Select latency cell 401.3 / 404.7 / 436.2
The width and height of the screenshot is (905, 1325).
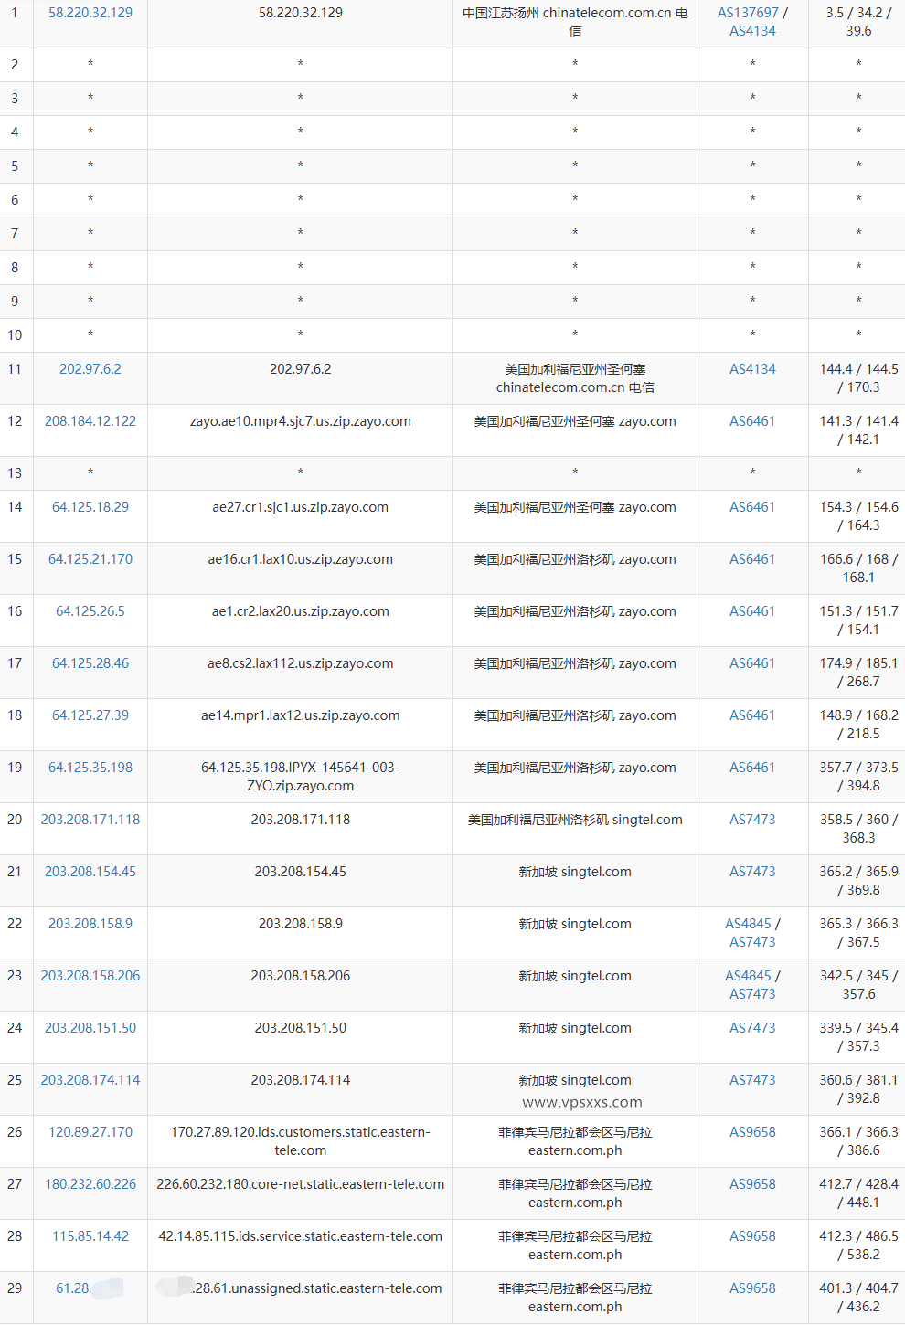pyautogui.click(x=858, y=1298)
